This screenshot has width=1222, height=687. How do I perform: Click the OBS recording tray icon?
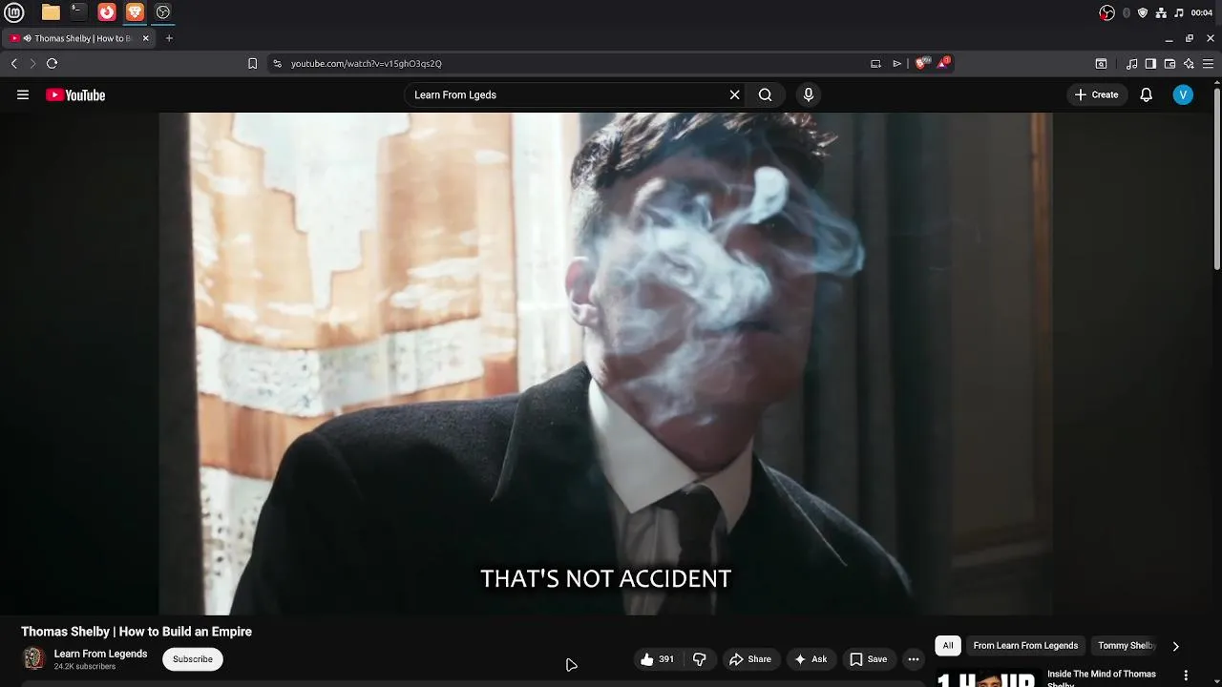(x=1107, y=12)
